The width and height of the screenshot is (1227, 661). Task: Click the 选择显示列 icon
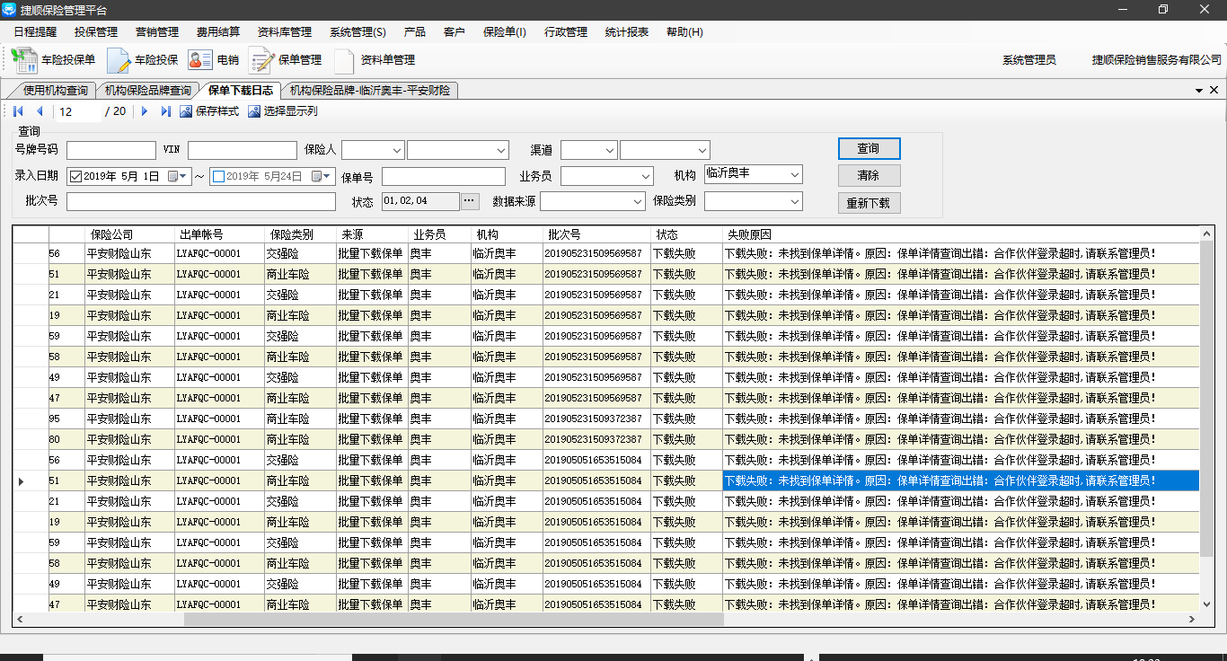254,111
